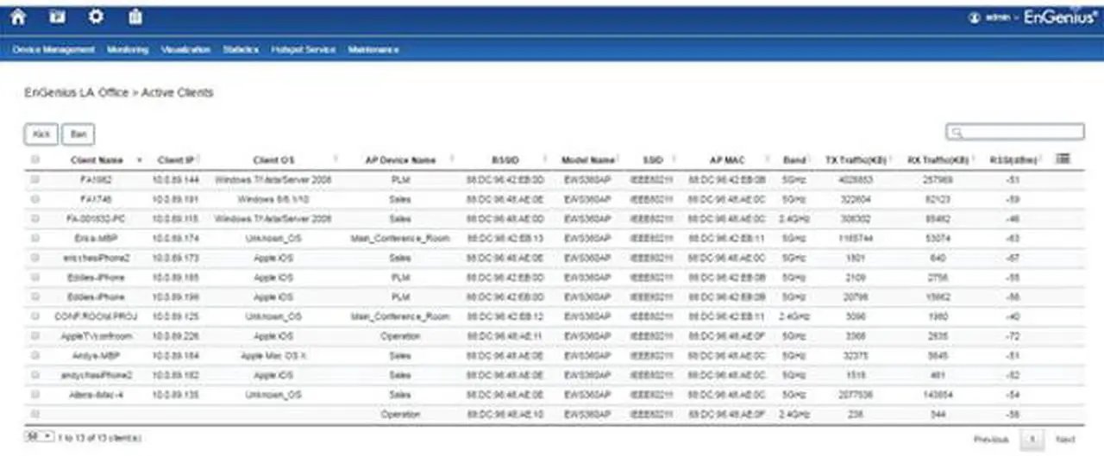Sort by BSSID column header
This screenshot has width=1104, height=456.
tap(505, 159)
